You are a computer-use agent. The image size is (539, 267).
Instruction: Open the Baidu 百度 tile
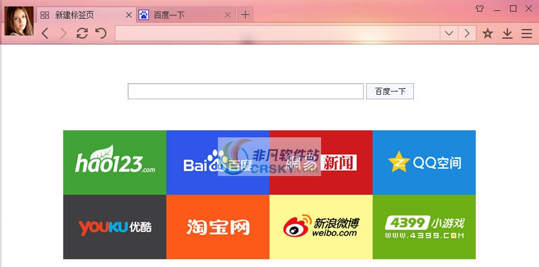coord(218,163)
